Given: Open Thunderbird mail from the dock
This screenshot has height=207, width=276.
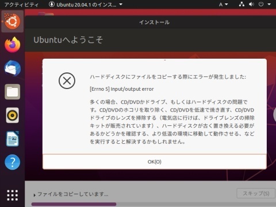Looking at the screenshot, I should tap(12, 68).
